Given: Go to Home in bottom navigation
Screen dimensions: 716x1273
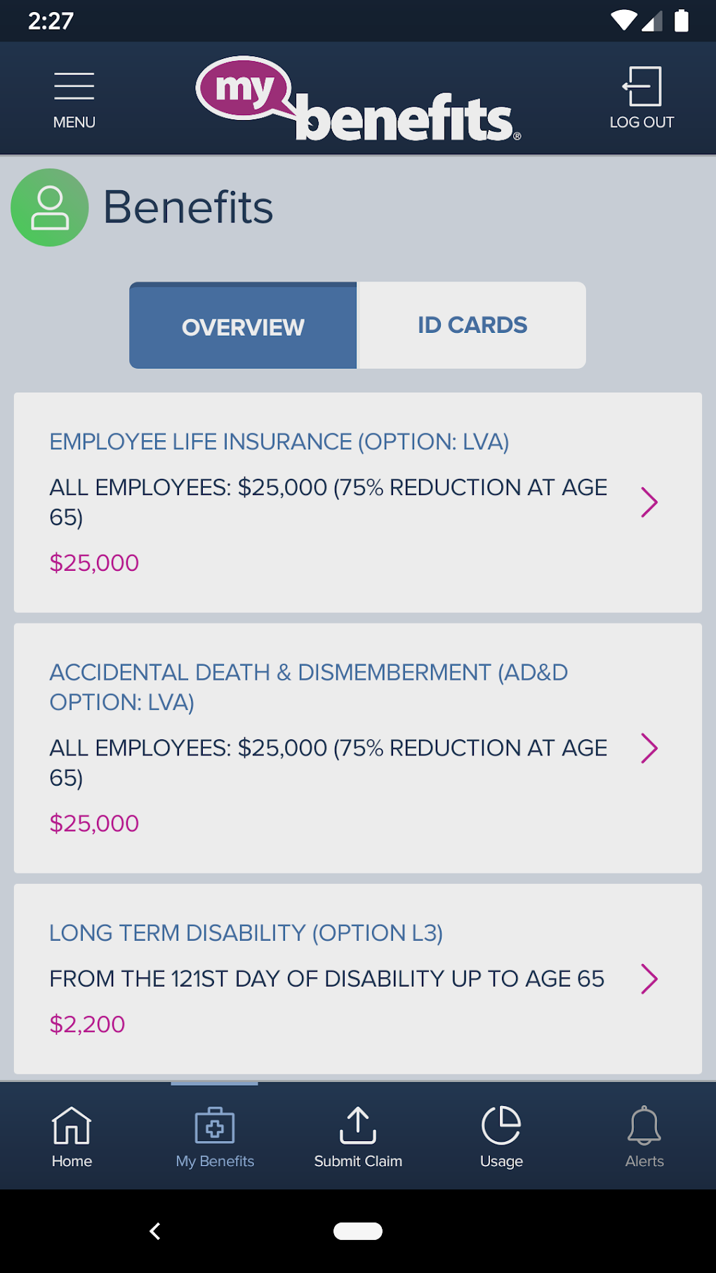Looking at the screenshot, I should [x=72, y=1125].
